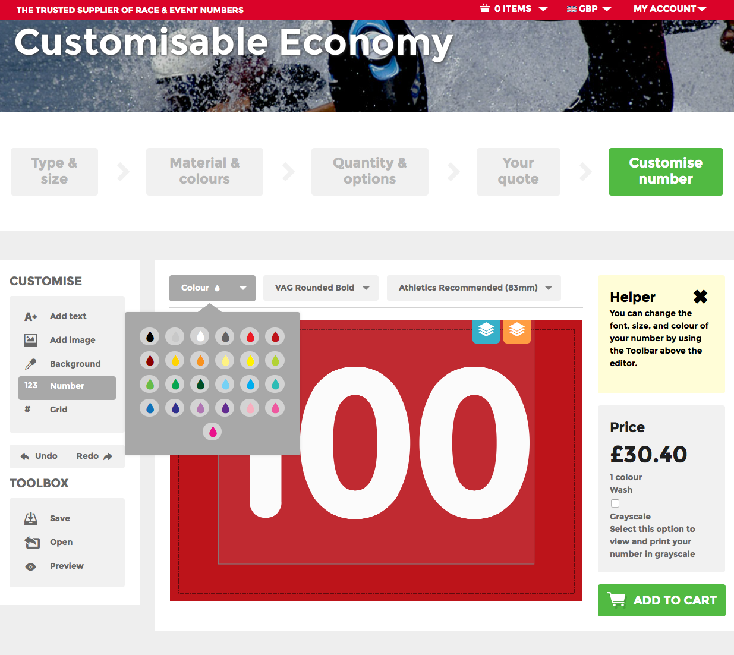
Task: Go to the Material & colours step
Action: pyautogui.click(x=204, y=171)
